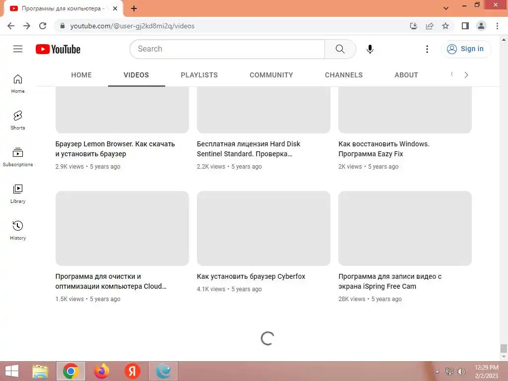Launch Firefox from the taskbar
508x381 pixels.
[x=101, y=371]
